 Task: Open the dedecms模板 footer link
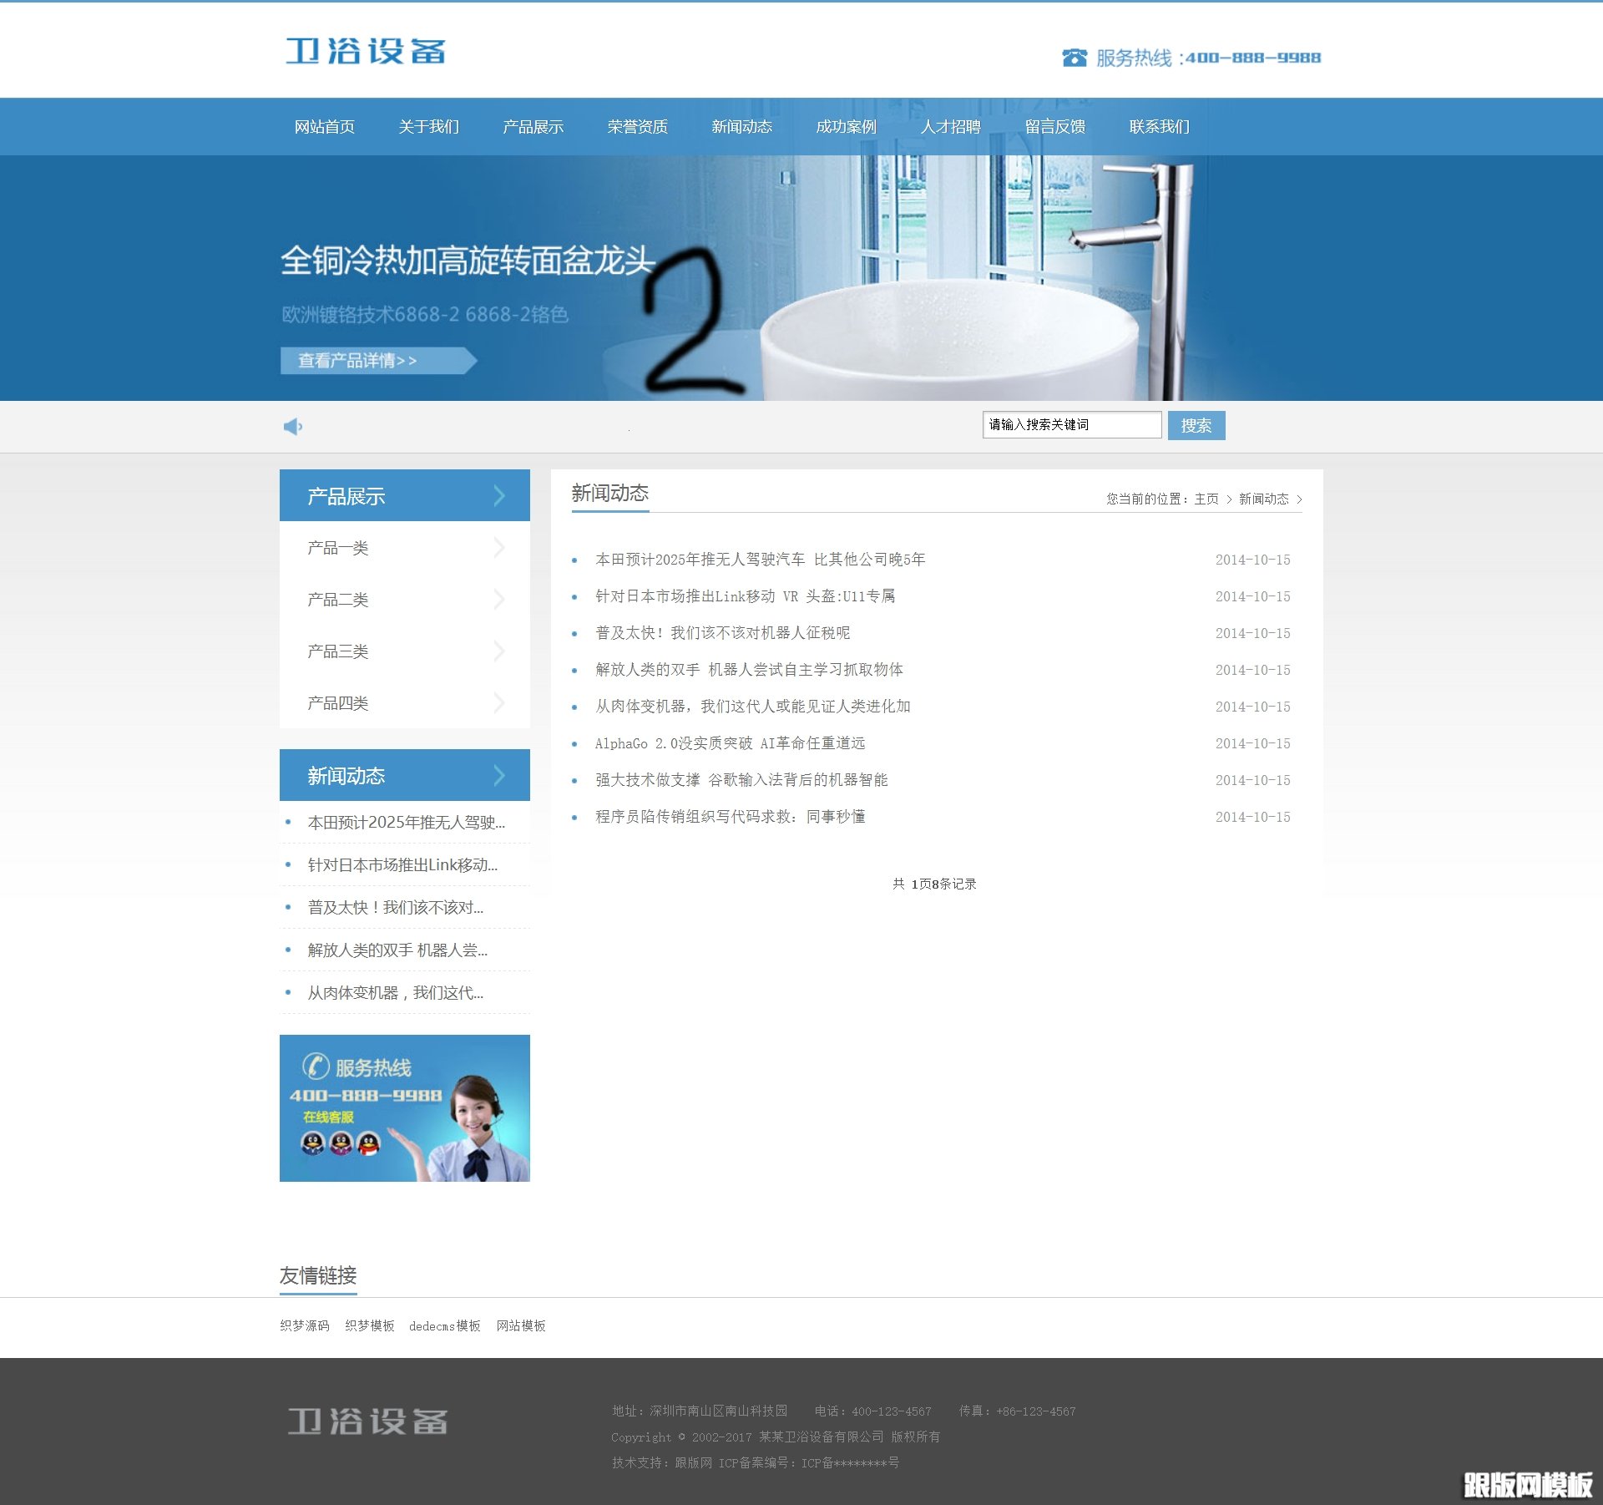pyautogui.click(x=443, y=1325)
